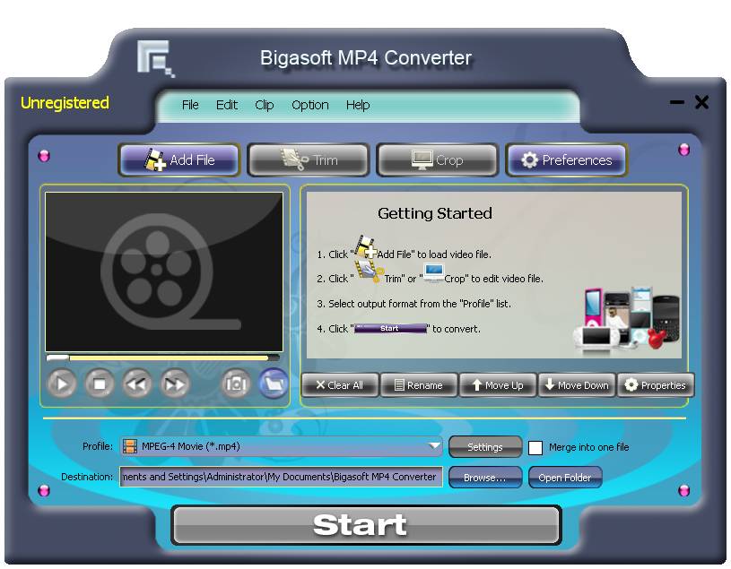Click Open Folder button
This screenshot has width=731, height=569.
[x=564, y=478]
